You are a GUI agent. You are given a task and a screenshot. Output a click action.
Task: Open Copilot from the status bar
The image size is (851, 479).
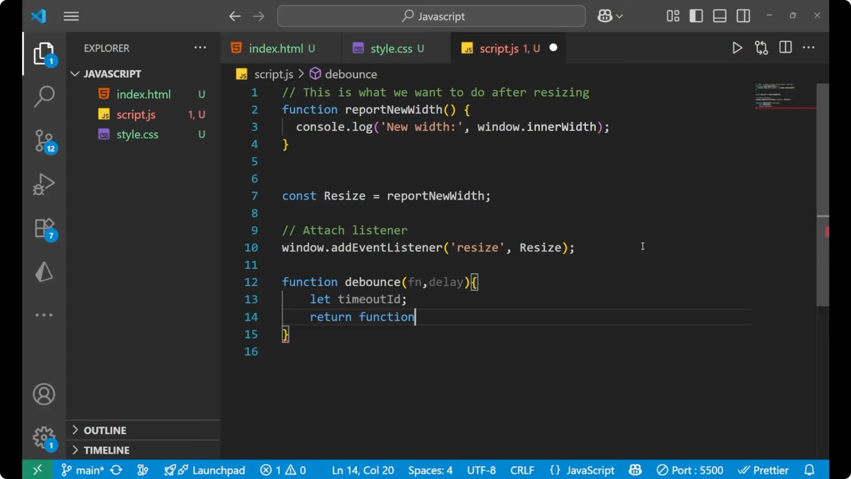coord(635,470)
